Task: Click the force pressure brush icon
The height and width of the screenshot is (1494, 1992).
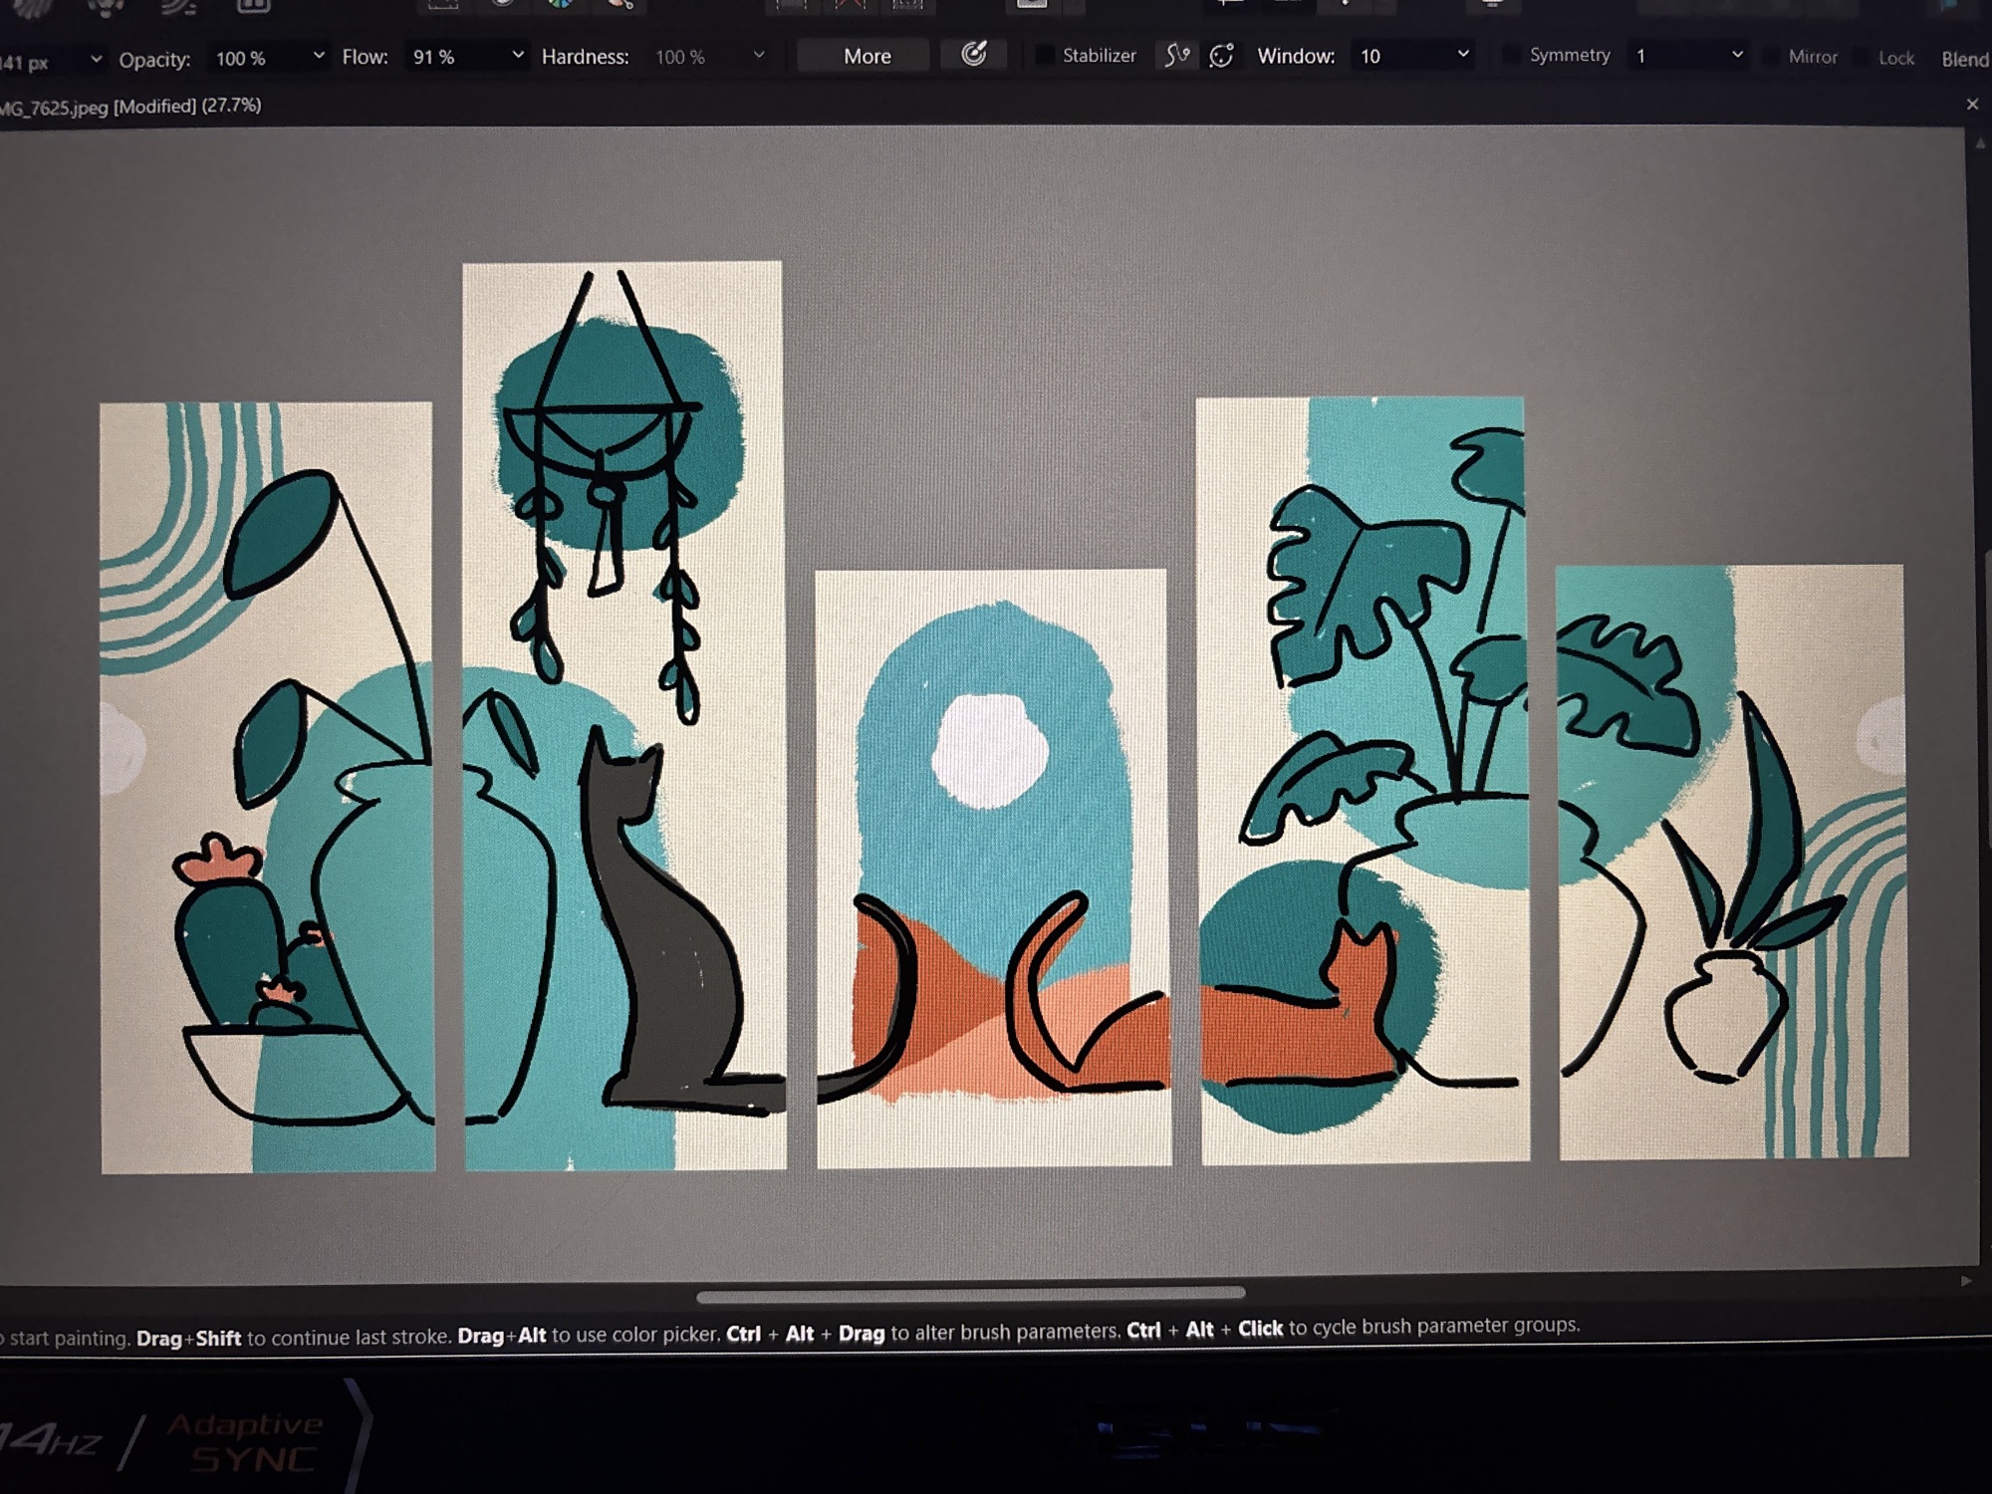Action: point(973,55)
